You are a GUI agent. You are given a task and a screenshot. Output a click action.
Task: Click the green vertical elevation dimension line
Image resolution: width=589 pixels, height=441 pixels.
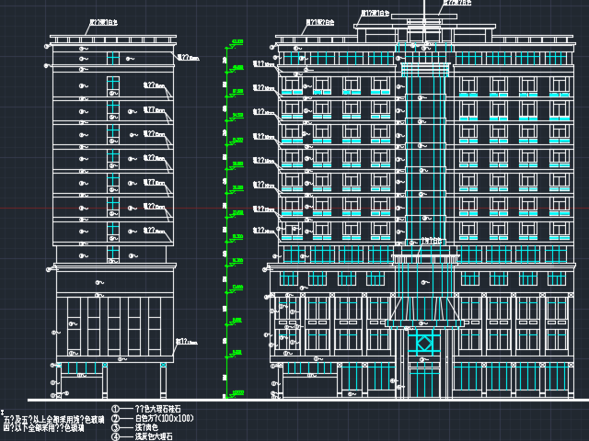(226, 220)
